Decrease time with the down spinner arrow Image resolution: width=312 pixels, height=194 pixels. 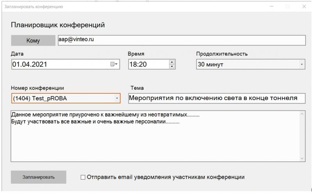(x=172, y=66)
